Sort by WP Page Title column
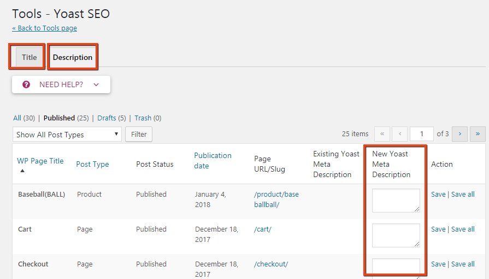This screenshot has width=489, height=279. point(40,161)
